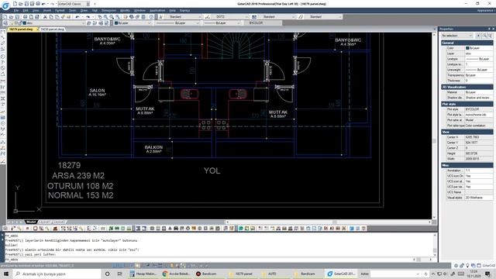Click Open in the quick access toolbar
Image resolution: width=496 pixels, height=279 pixels.
point(21,4)
